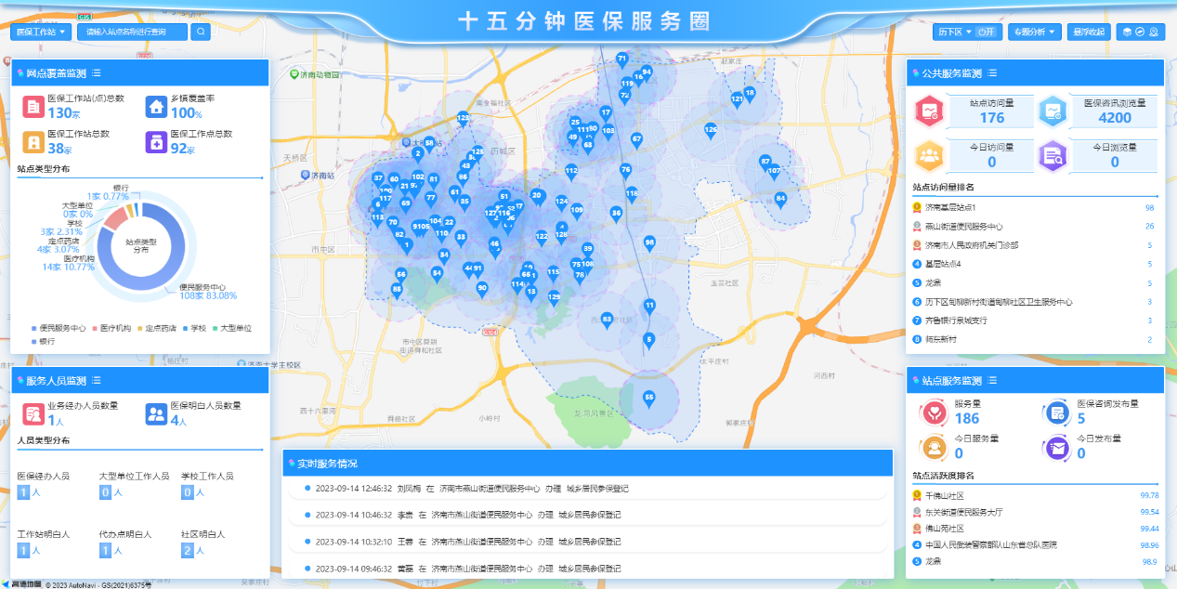Open the 历下区 district dropdown
The width and height of the screenshot is (1177, 589).
point(952,32)
